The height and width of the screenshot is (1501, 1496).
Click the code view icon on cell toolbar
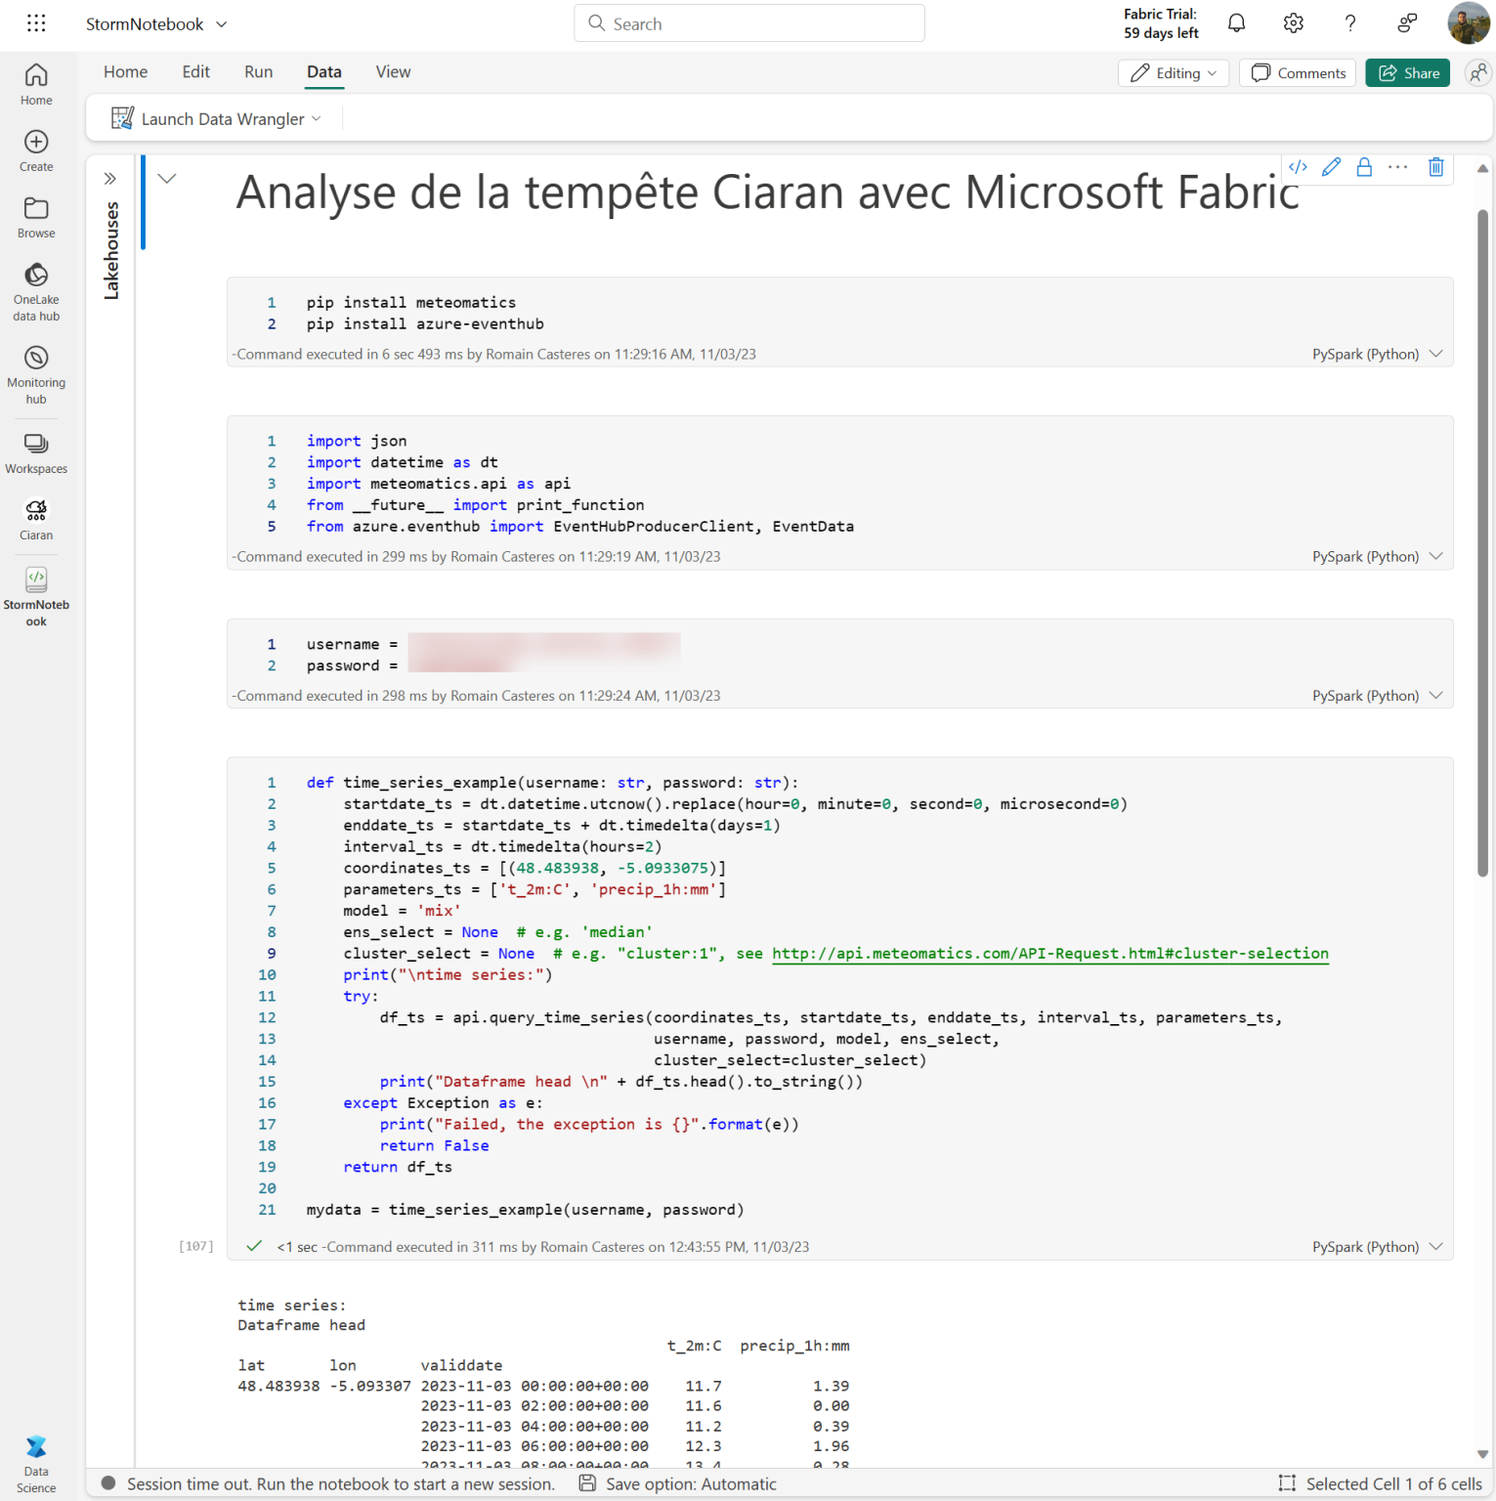[x=1297, y=167]
